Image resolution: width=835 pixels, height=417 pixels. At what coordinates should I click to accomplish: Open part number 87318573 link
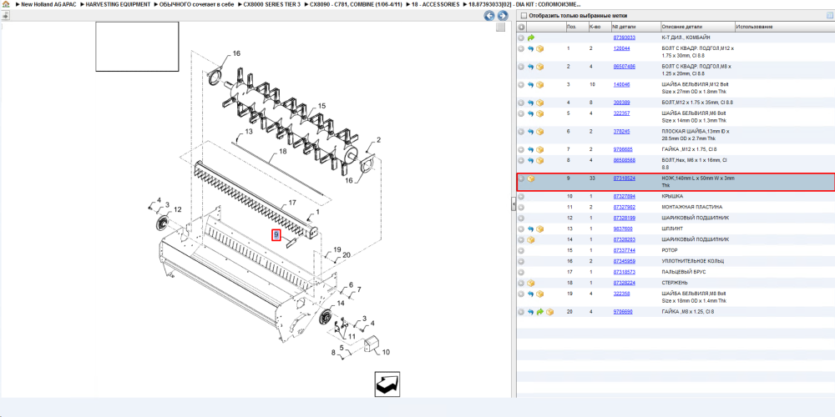coord(624,272)
